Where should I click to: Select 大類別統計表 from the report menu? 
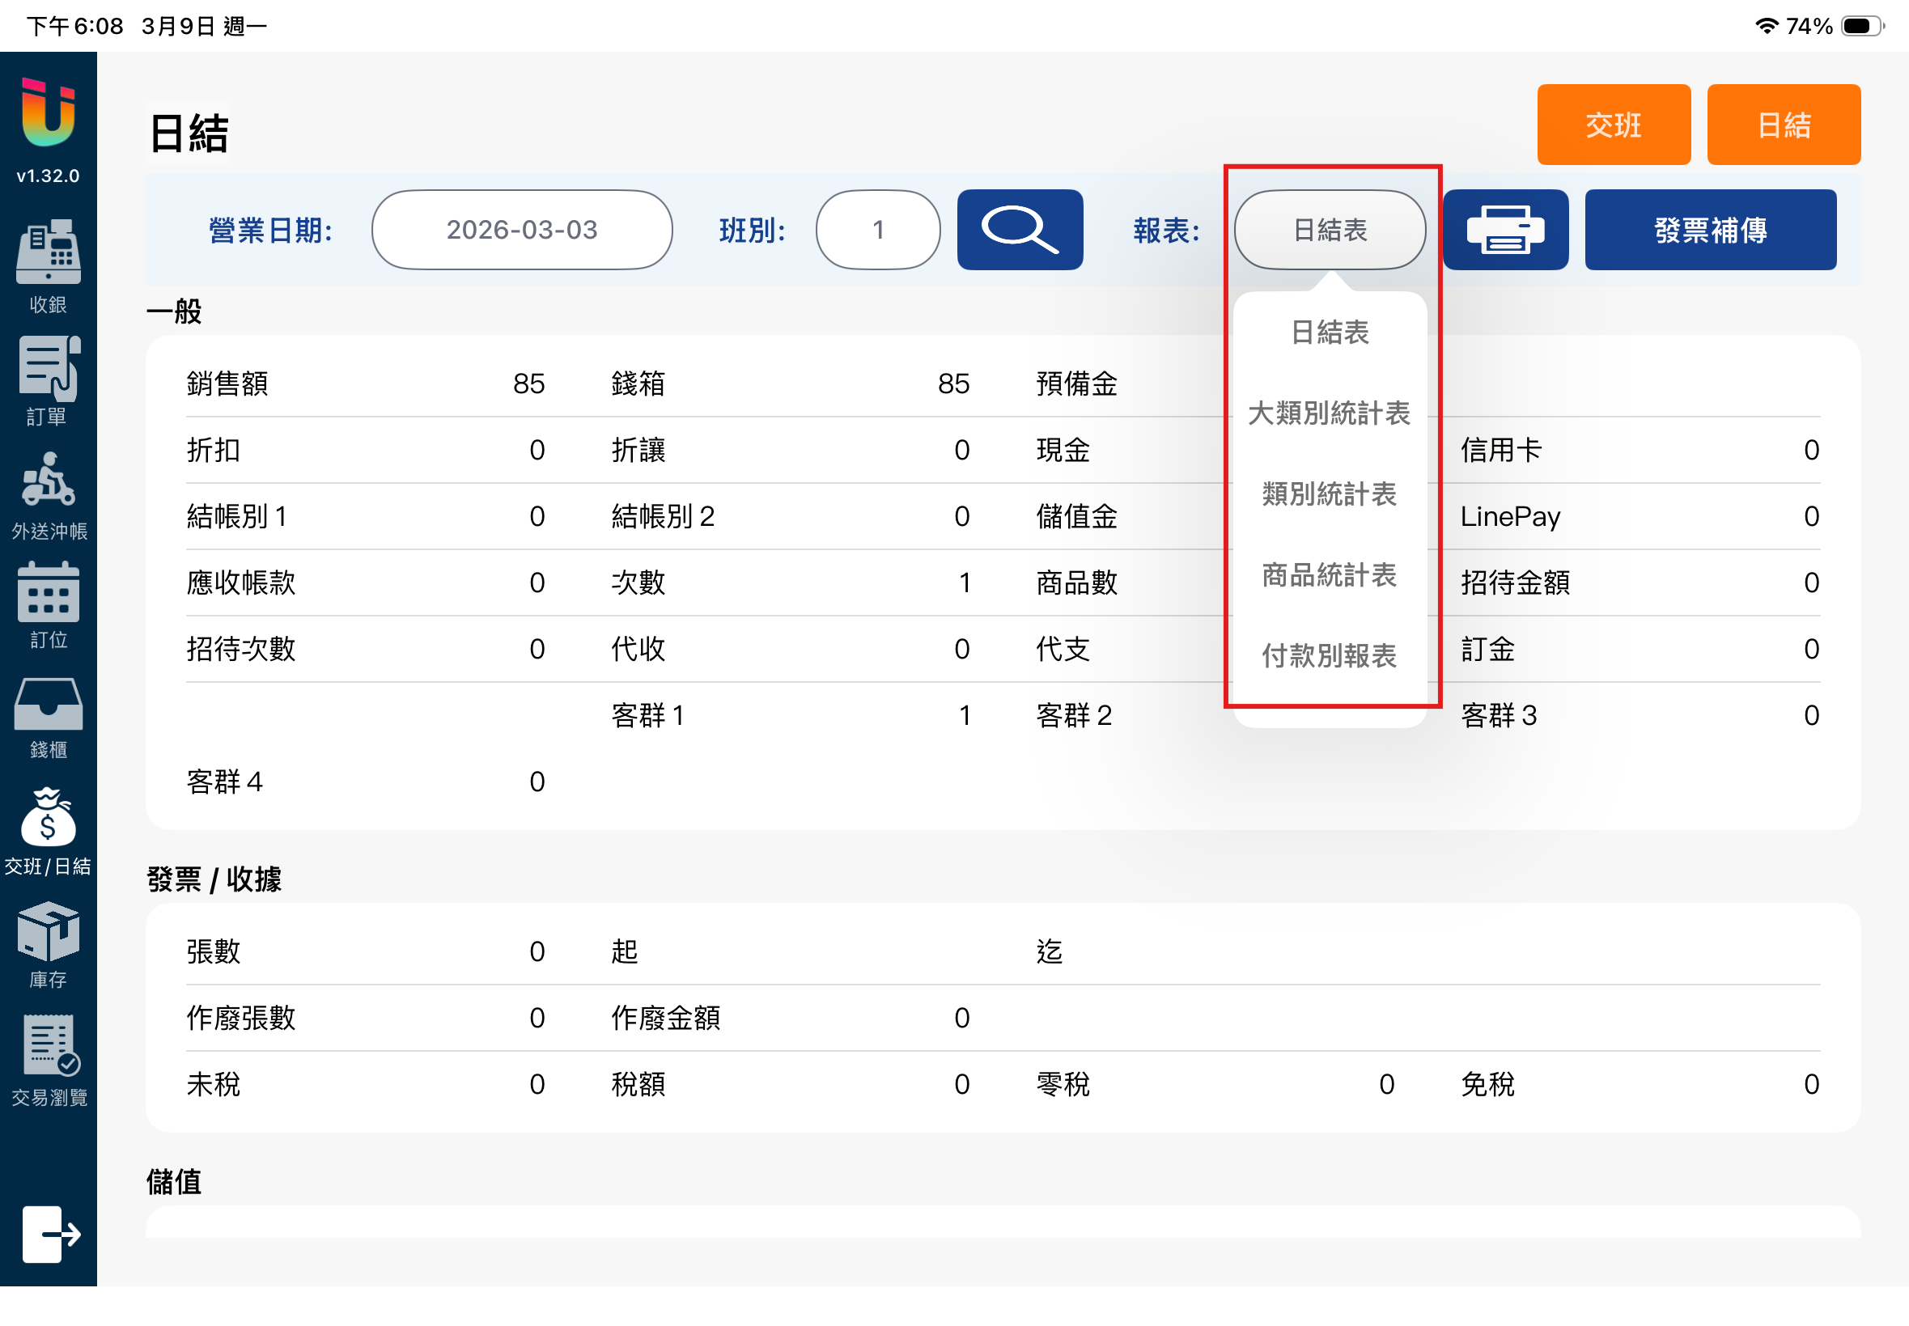tap(1330, 413)
